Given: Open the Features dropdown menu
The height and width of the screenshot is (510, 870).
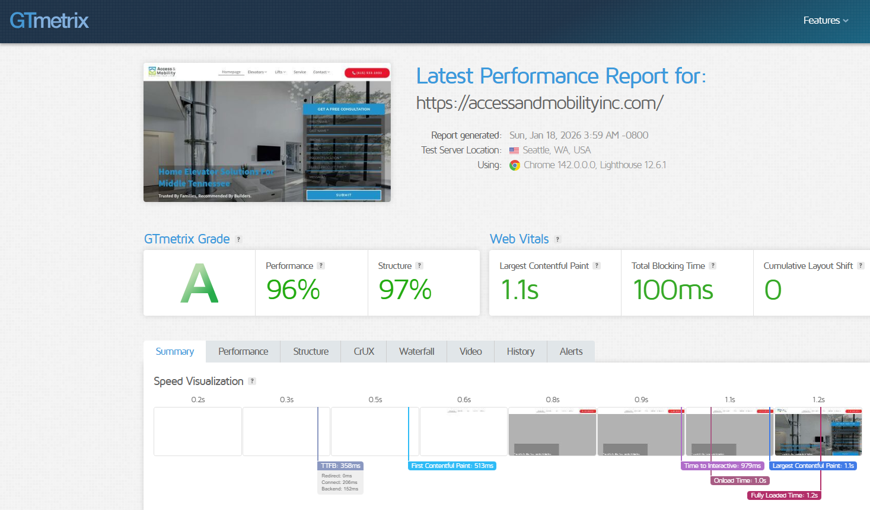Looking at the screenshot, I should click(x=826, y=20).
